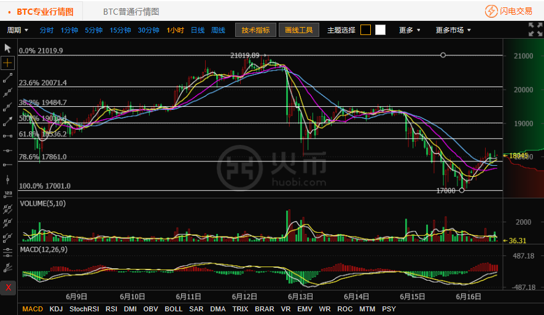This screenshot has height=315, width=544.
Task: Click the Fibonacci 0.0% line endpoint handle
Action: tap(443, 55)
